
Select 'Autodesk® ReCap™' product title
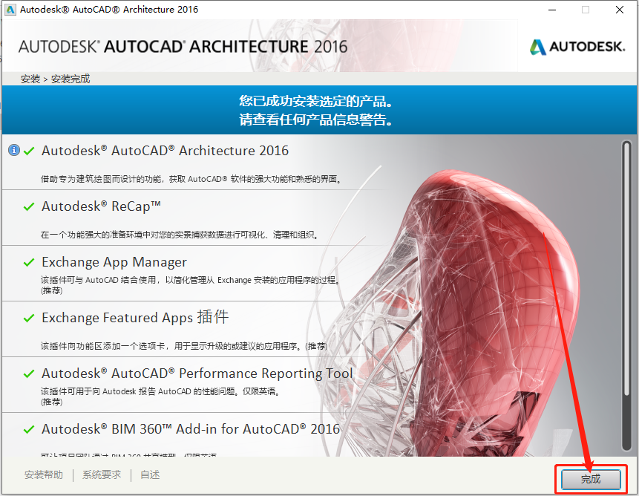pyautogui.click(x=101, y=206)
